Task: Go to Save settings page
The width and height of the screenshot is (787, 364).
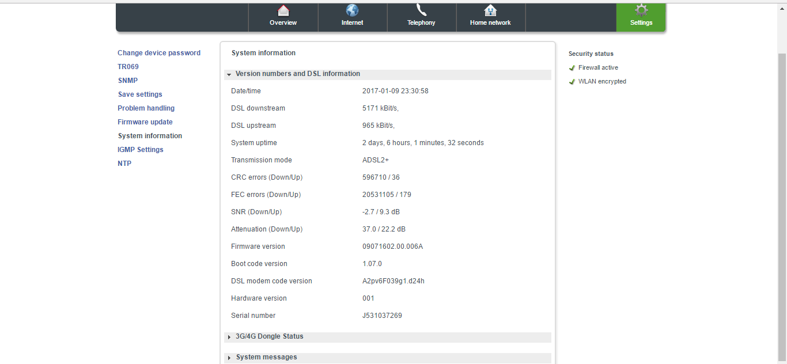Action: [140, 94]
